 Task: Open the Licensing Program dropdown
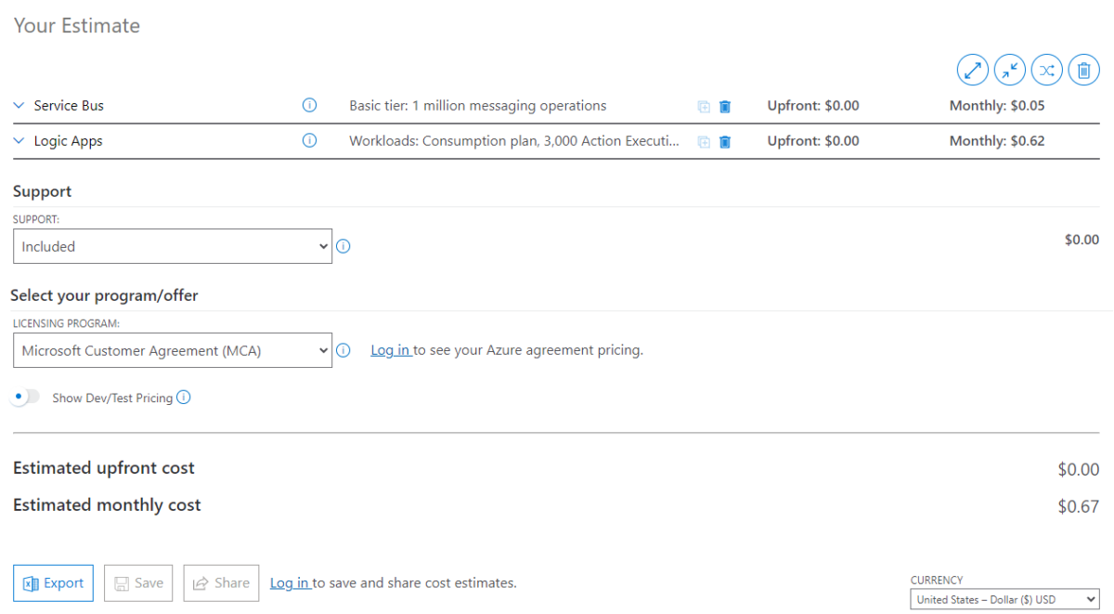(x=173, y=350)
